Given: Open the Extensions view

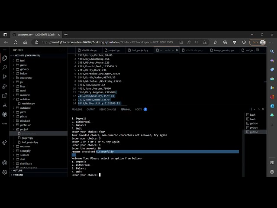Looking at the screenshot, I should click(x=5, y=96).
